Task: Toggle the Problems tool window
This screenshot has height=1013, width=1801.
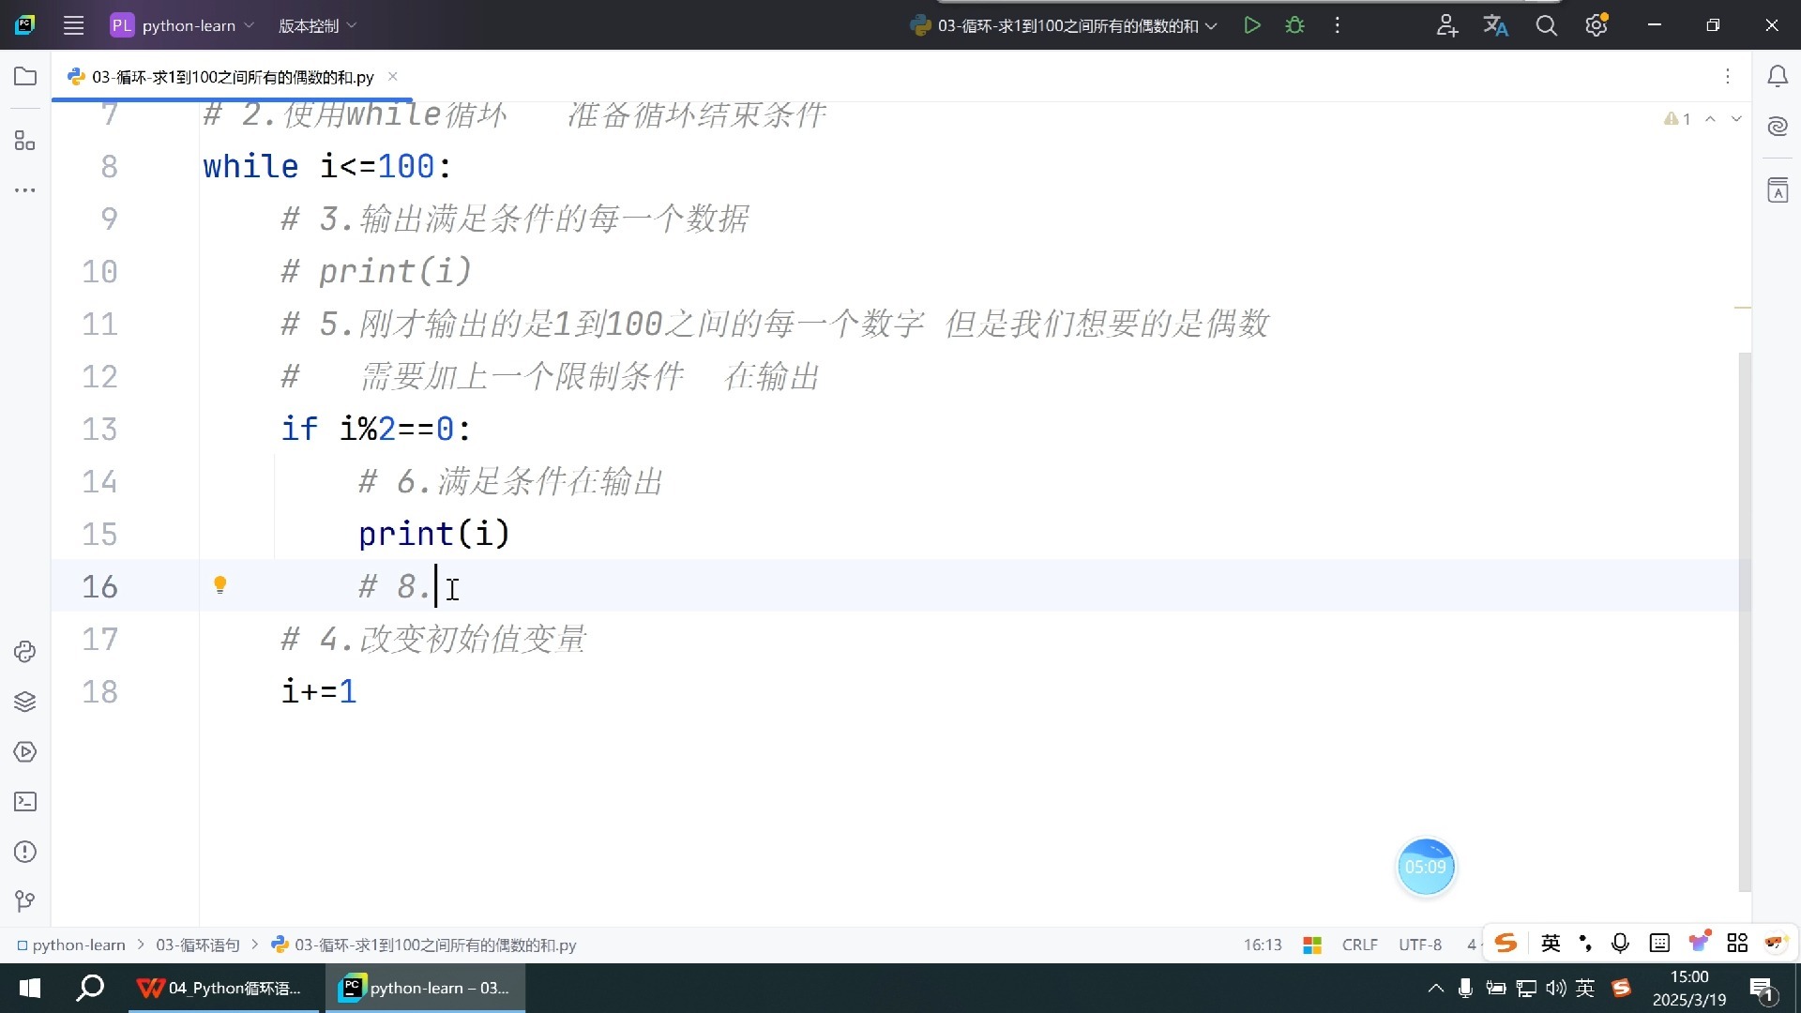Action: click(x=23, y=852)
